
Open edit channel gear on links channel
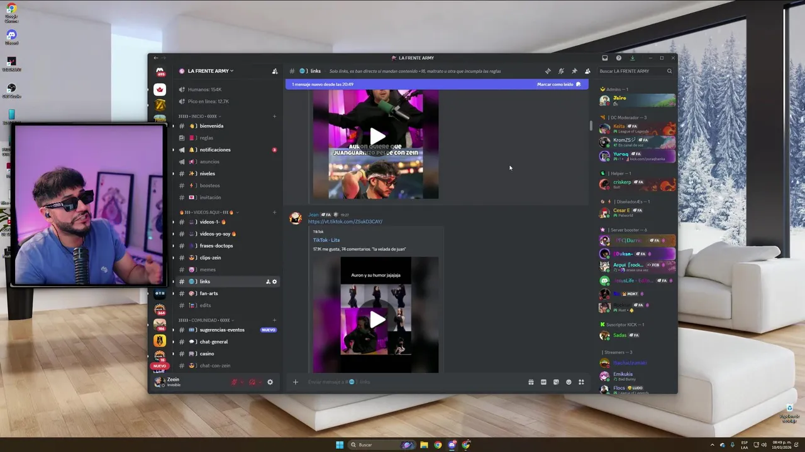[x=274, y=282]
